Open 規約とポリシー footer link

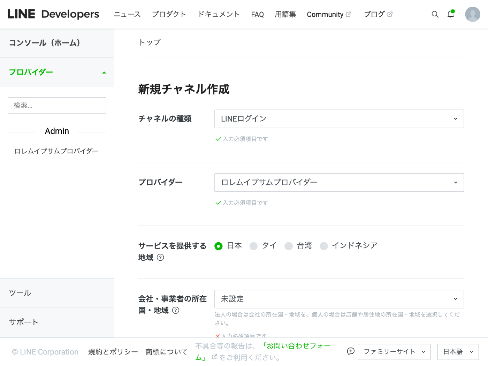click(x=113, y=352)
